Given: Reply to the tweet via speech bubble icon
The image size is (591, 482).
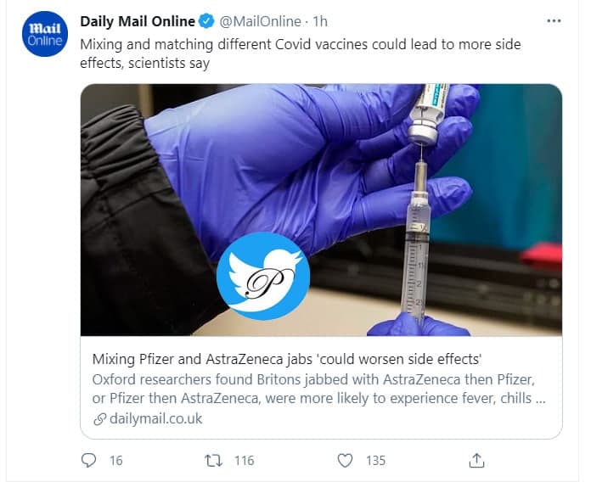Looking at the screenshot, I should click(89, 460).
